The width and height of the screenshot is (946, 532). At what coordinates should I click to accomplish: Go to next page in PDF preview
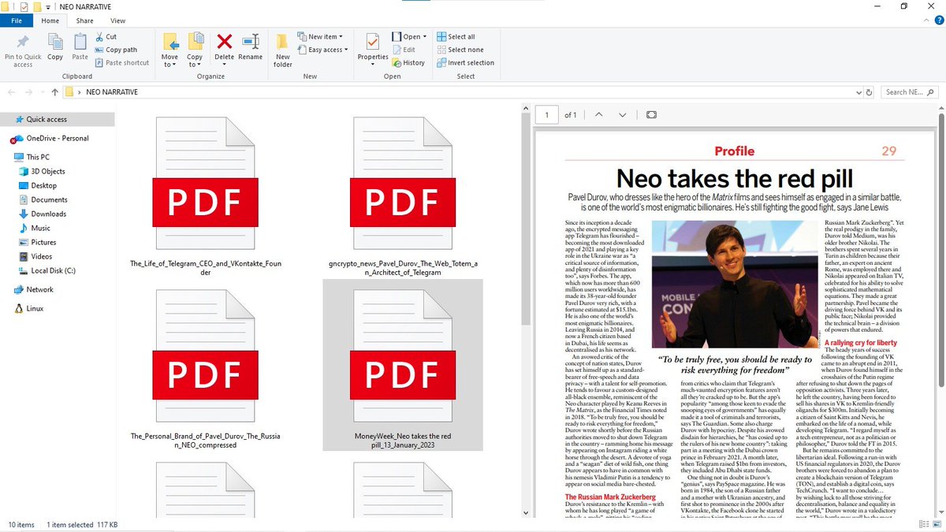point(624,114)
